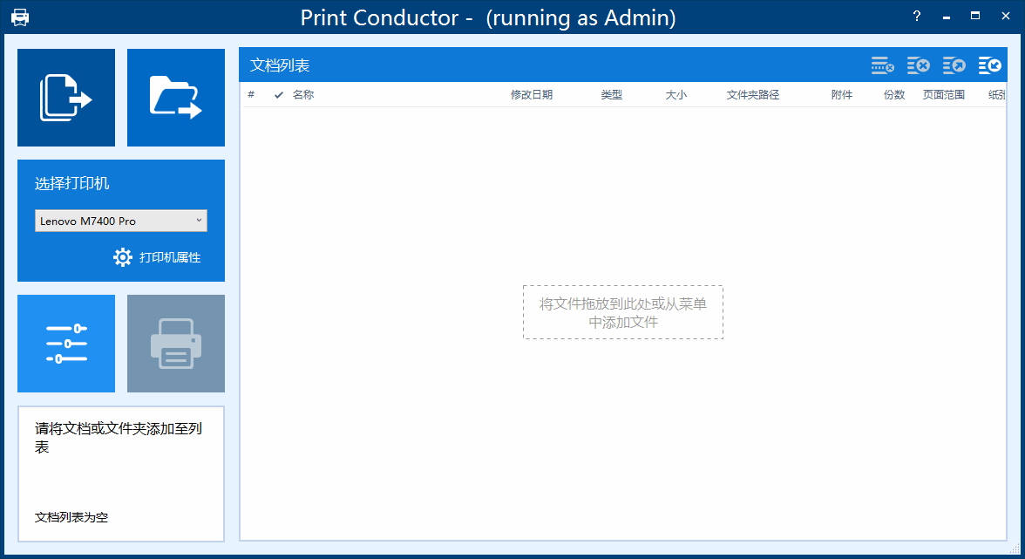Click the 附件 column header
Screen dimensions: 1025x559
coord(842,95)
